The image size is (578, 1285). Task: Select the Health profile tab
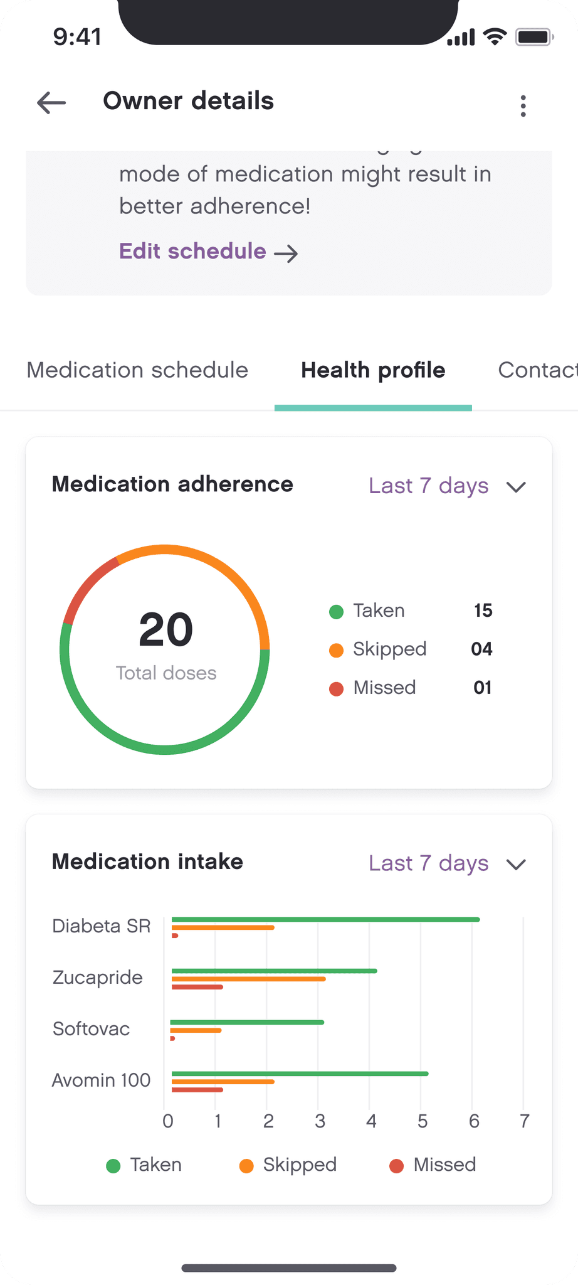[373, 370]
